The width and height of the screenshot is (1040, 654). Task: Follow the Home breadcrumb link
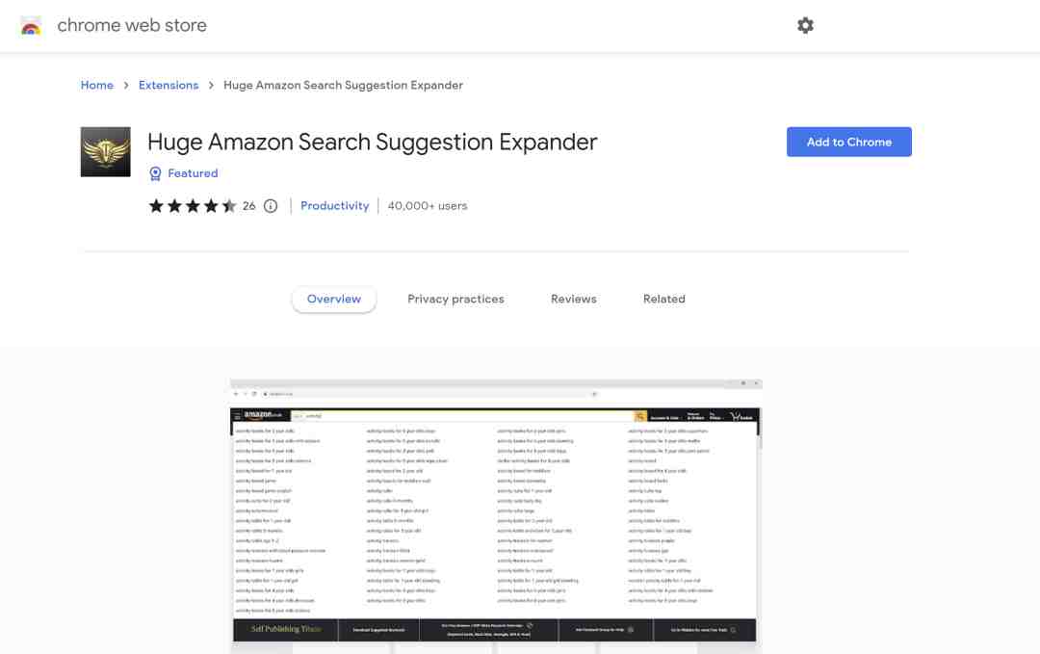97,86
